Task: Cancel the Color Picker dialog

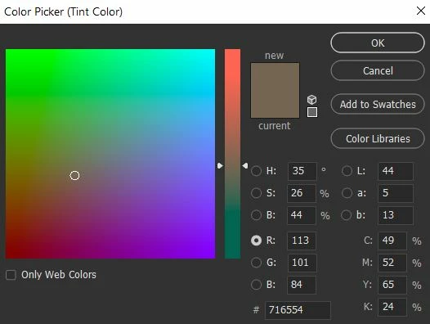Action: [x=378, y=70]
